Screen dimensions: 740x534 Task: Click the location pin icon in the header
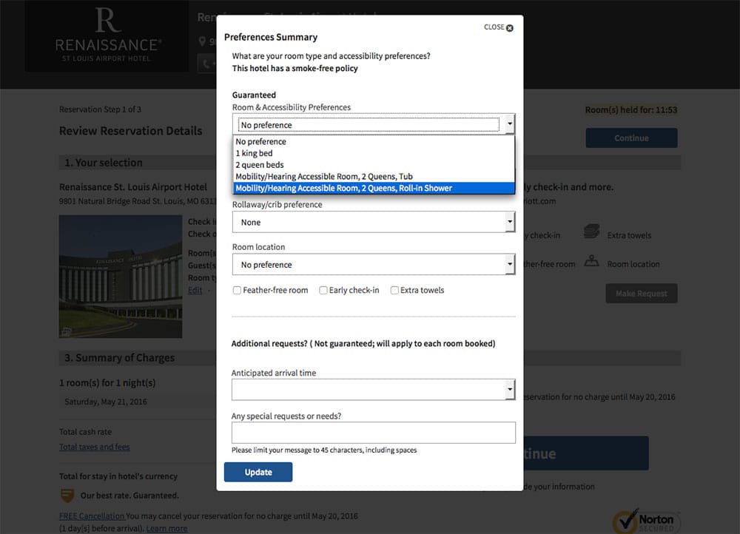[202, 41]
